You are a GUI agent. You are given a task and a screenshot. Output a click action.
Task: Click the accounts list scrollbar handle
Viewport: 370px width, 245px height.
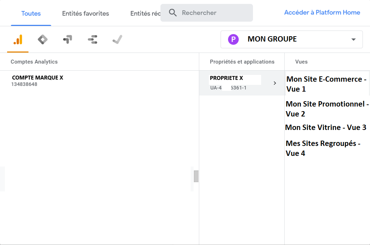(196, 176)
